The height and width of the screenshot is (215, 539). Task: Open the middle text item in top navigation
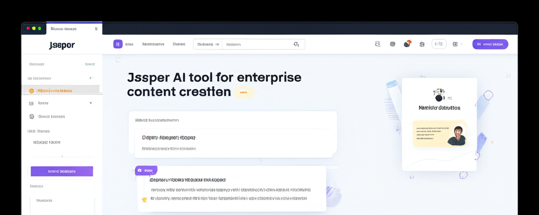tap(153, 44)
